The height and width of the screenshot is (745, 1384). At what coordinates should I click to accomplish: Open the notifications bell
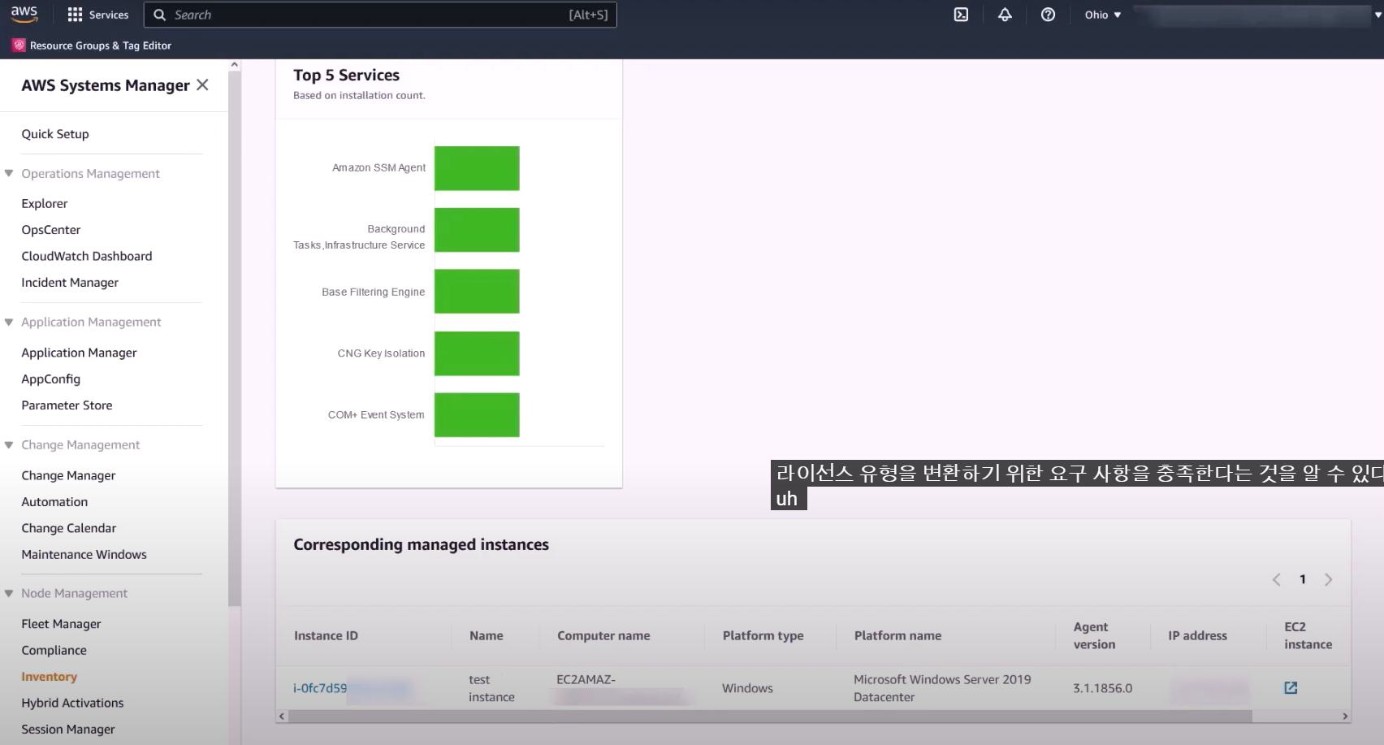click(1005, 15)
